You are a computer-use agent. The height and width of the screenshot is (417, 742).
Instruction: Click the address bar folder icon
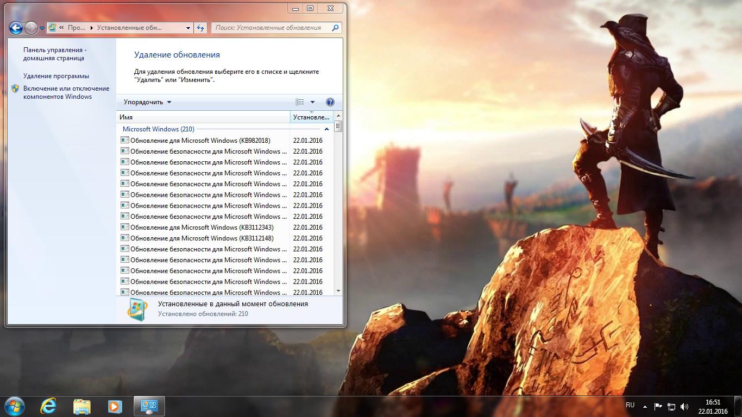click(x=53, y=28)
